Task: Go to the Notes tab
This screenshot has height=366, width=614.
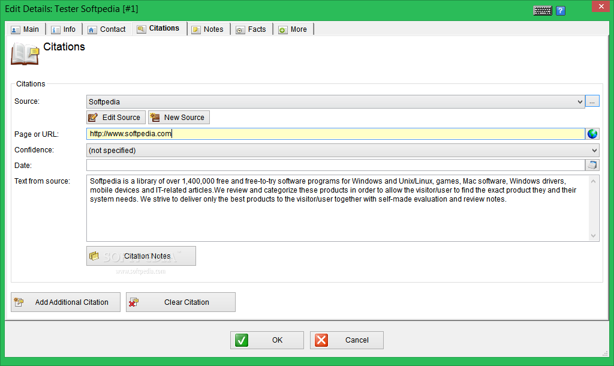Action: (x=208, y=29)
